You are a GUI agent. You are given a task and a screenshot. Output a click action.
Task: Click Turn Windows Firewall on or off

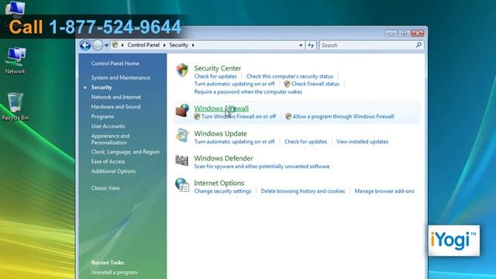[239, 116]
